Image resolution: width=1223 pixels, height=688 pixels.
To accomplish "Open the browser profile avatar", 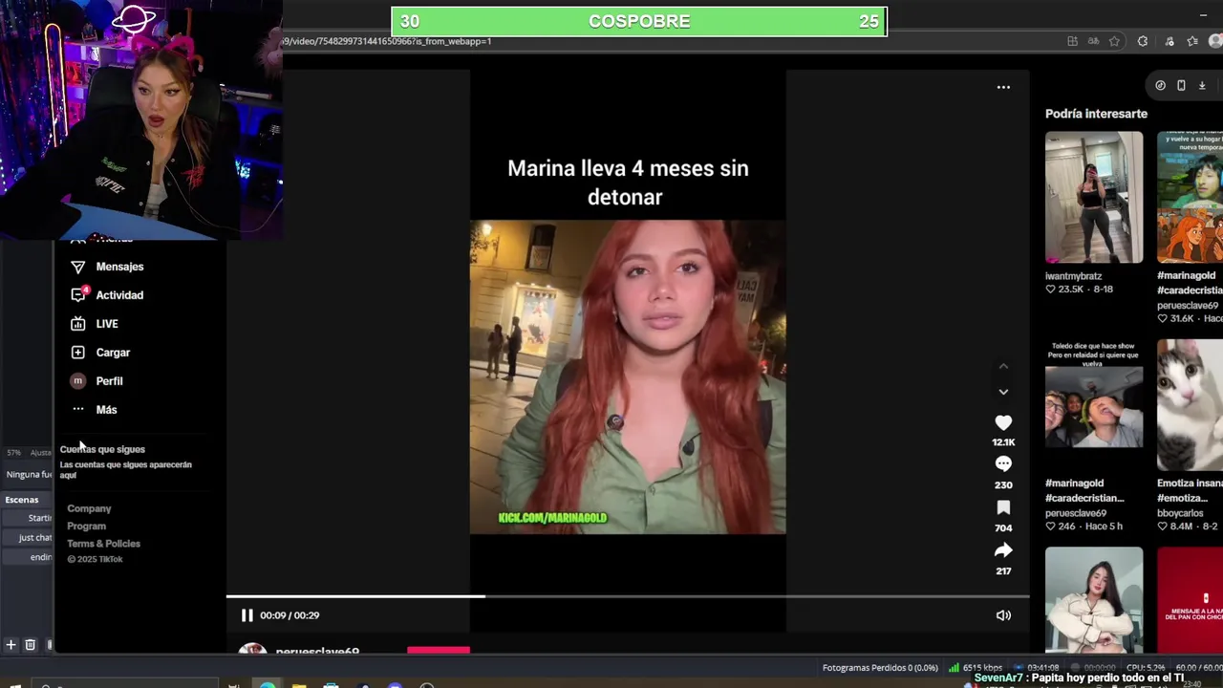I will tap(1216, 41).
